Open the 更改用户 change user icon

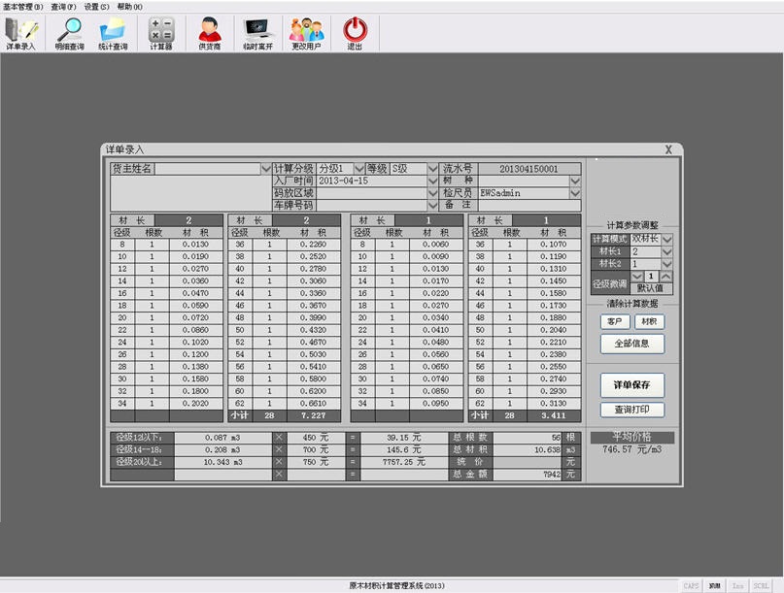pos(306,33)
